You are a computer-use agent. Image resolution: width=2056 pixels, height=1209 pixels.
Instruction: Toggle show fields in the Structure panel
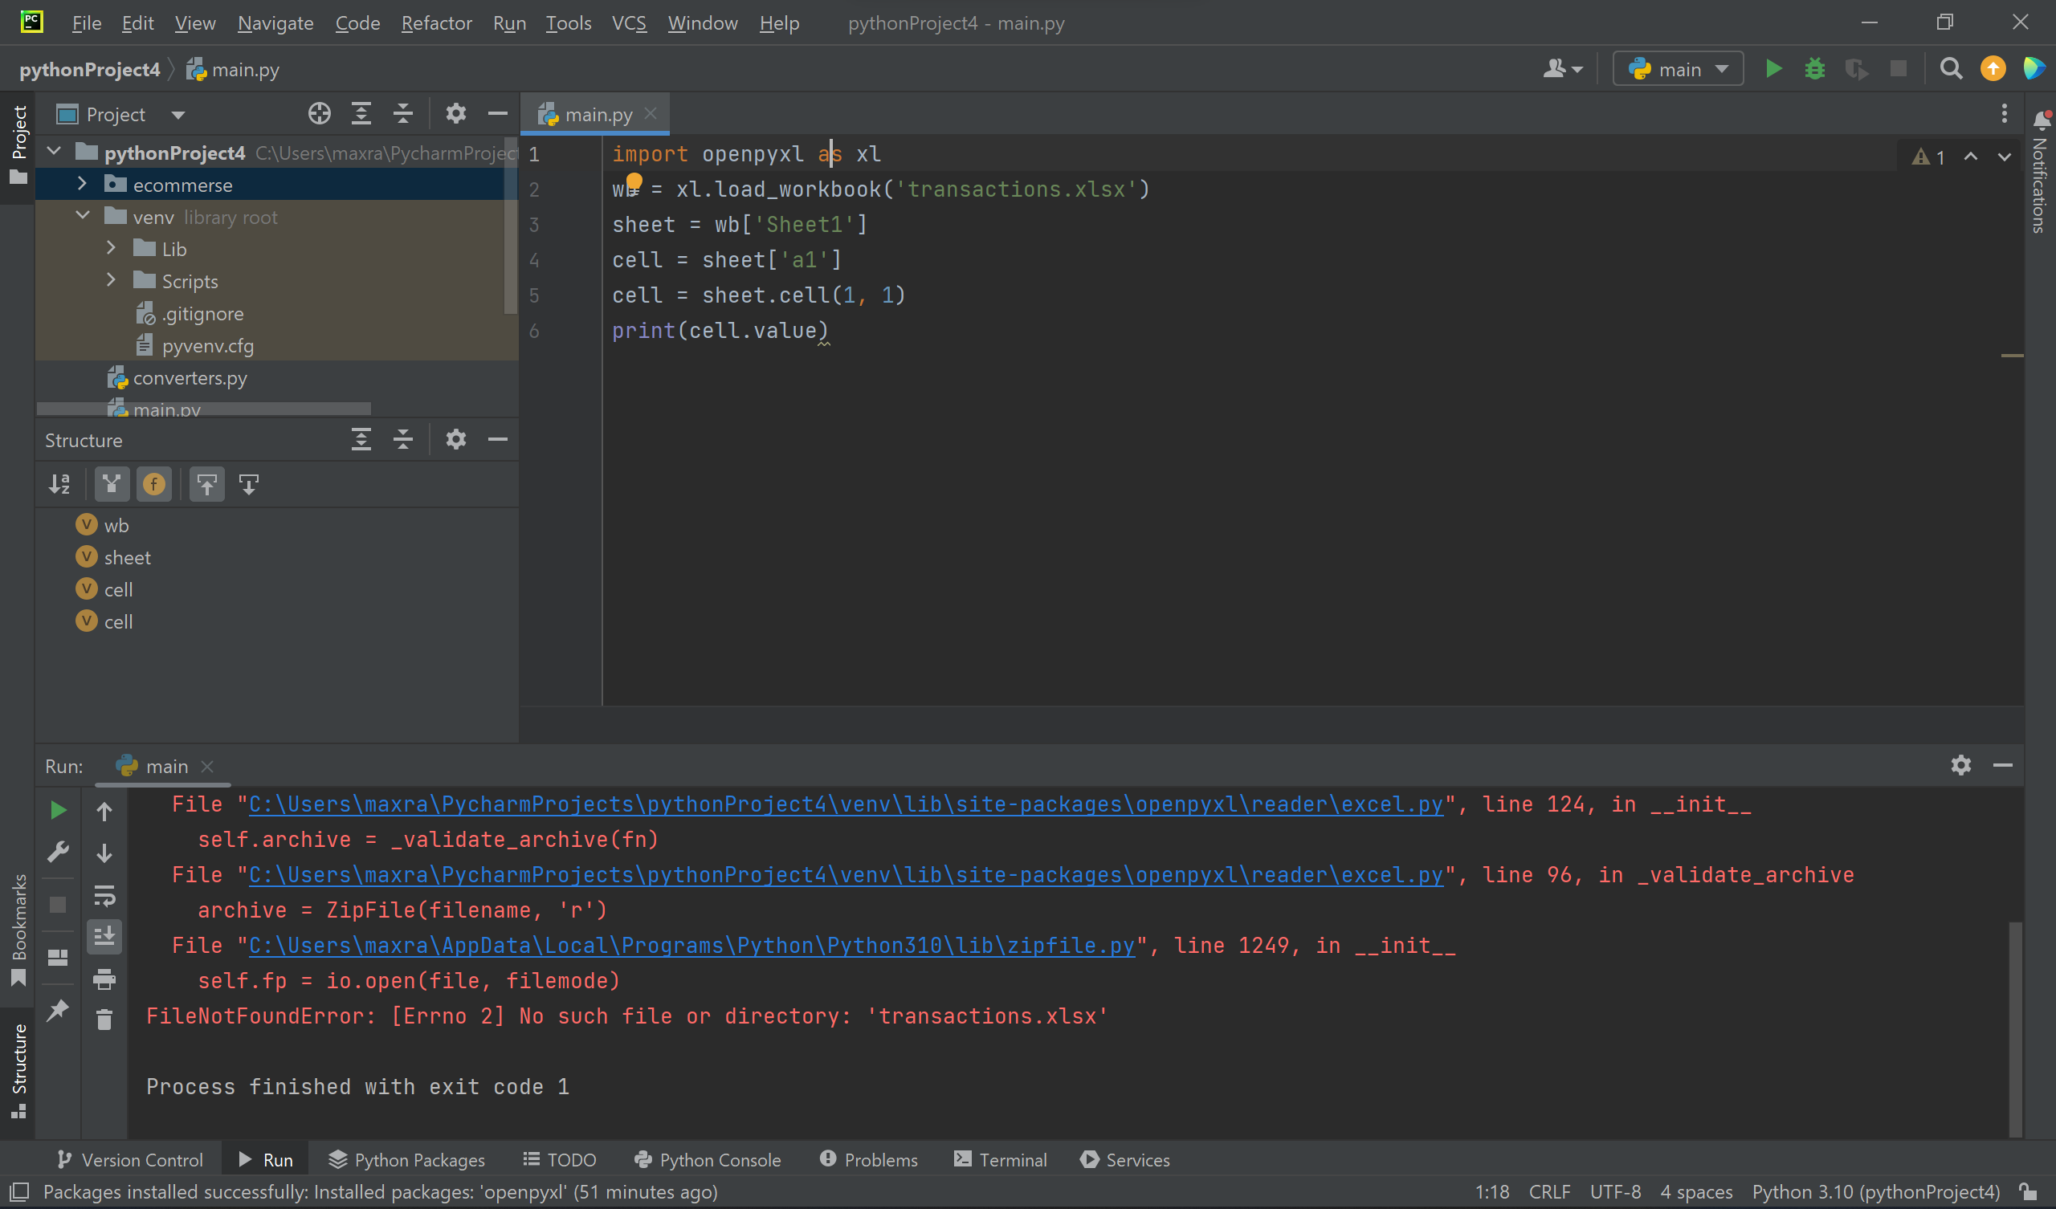154,484
